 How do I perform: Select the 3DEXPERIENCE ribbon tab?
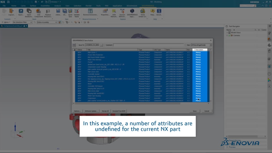coord(148,6)
